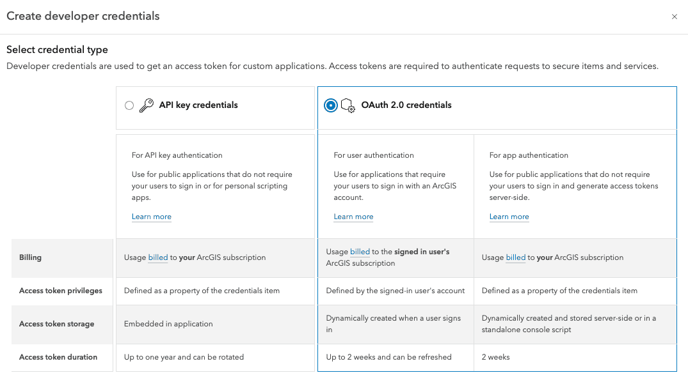Select the API key credentials radio button
Screen dimensions: 688x382
pos(129,105)
